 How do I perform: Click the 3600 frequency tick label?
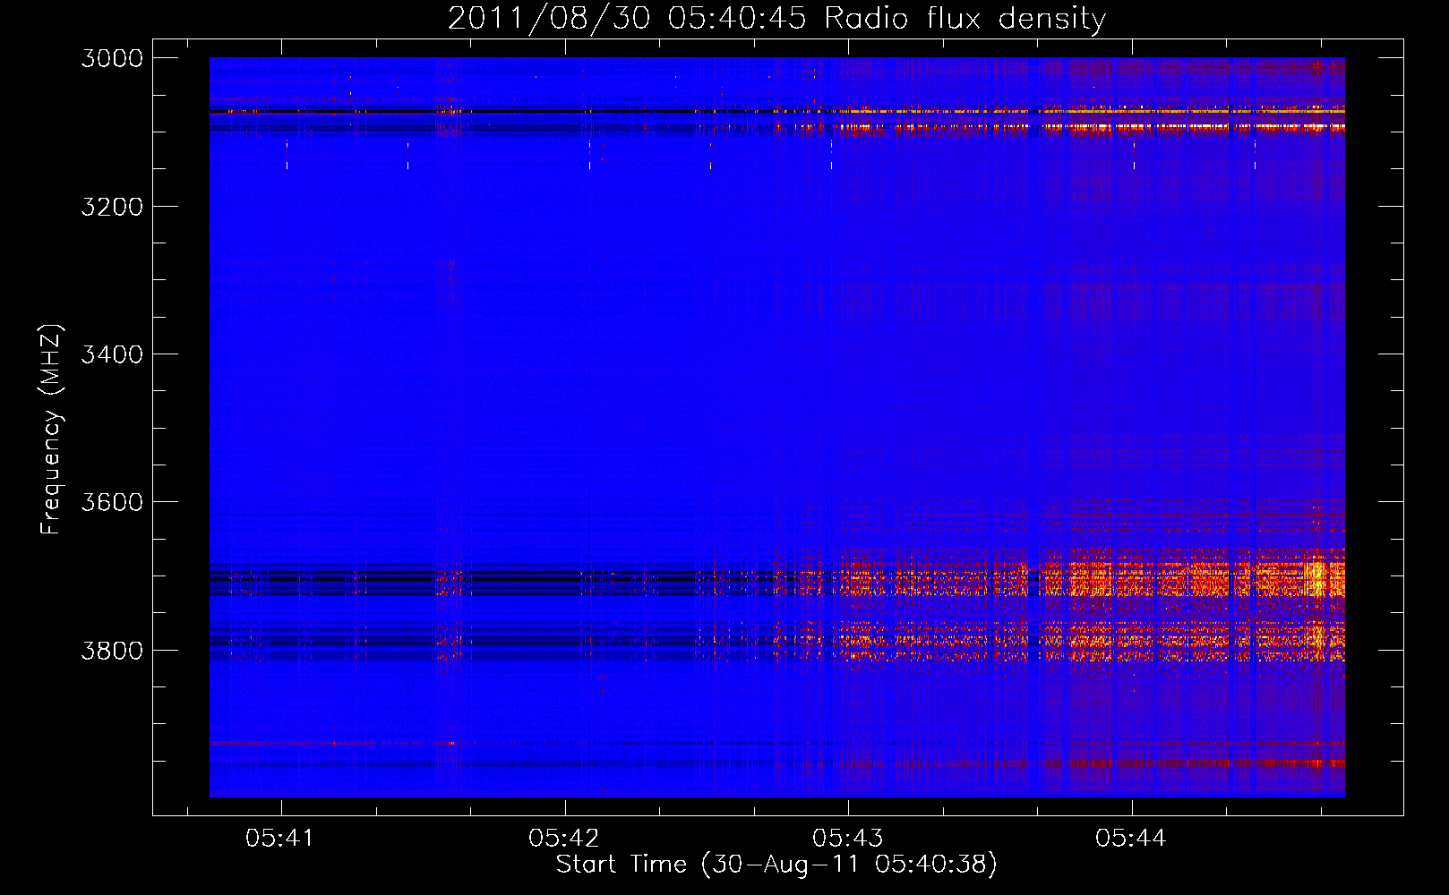(x=112, y=502)
